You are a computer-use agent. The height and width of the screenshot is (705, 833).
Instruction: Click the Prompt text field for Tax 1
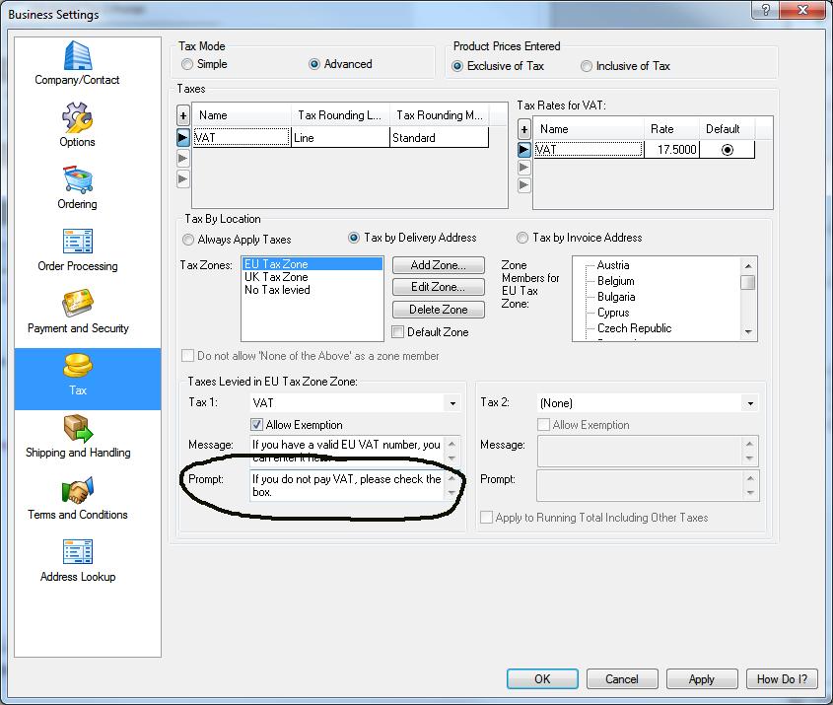(346, 485)
